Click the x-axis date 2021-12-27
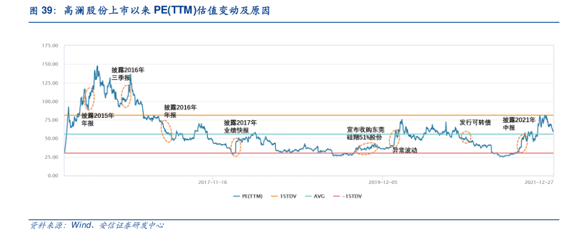 coord(539,182)
